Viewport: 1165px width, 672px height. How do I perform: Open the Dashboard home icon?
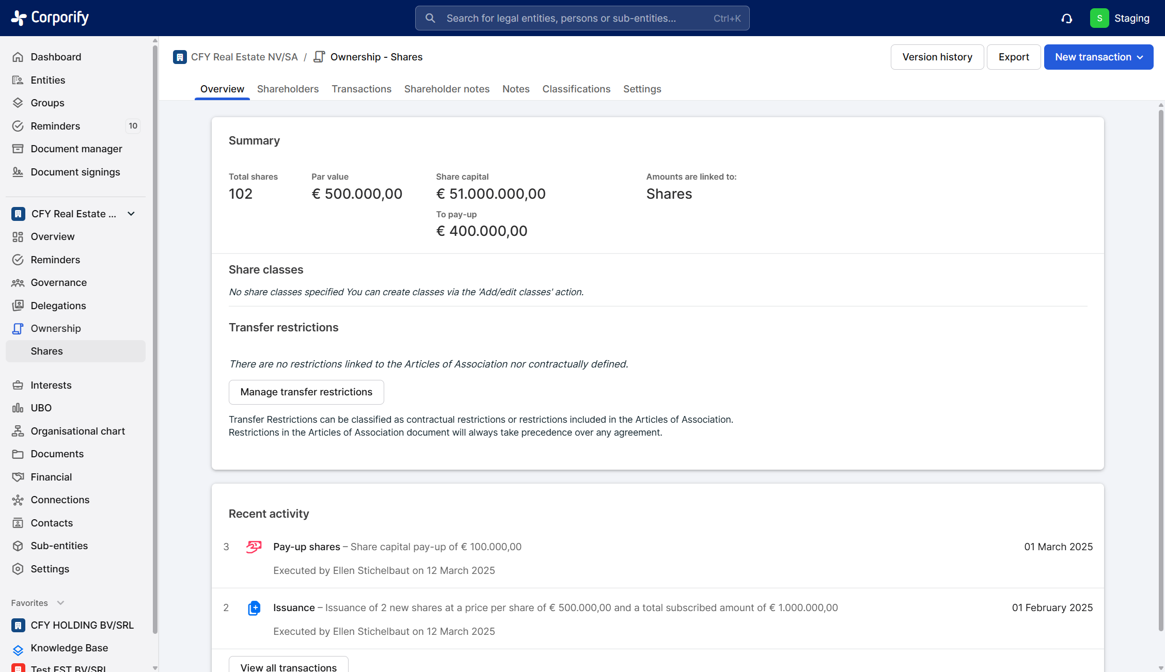(18, 57)
